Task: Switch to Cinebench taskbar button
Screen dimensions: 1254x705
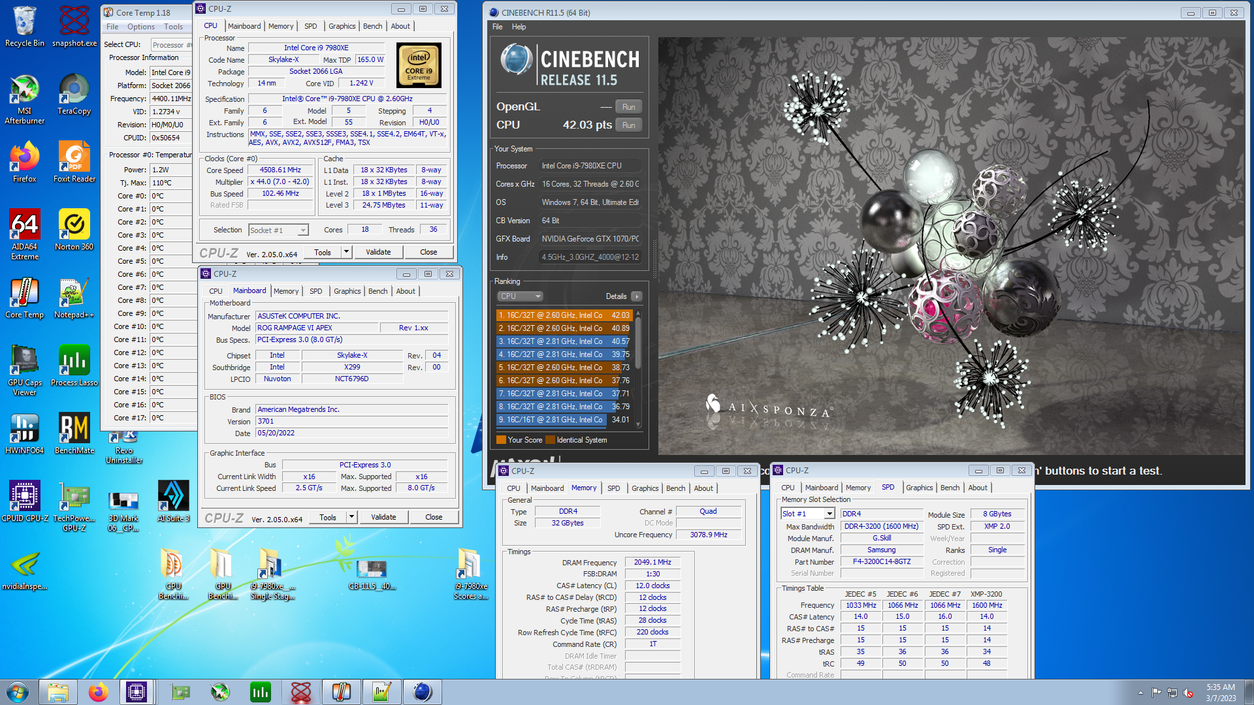Action: 423,692
